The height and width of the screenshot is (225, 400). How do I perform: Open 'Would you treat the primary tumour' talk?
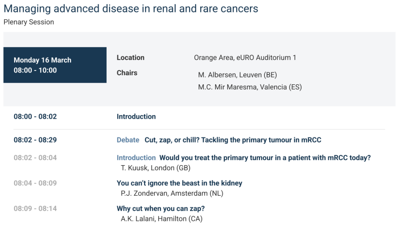[265, 158]
